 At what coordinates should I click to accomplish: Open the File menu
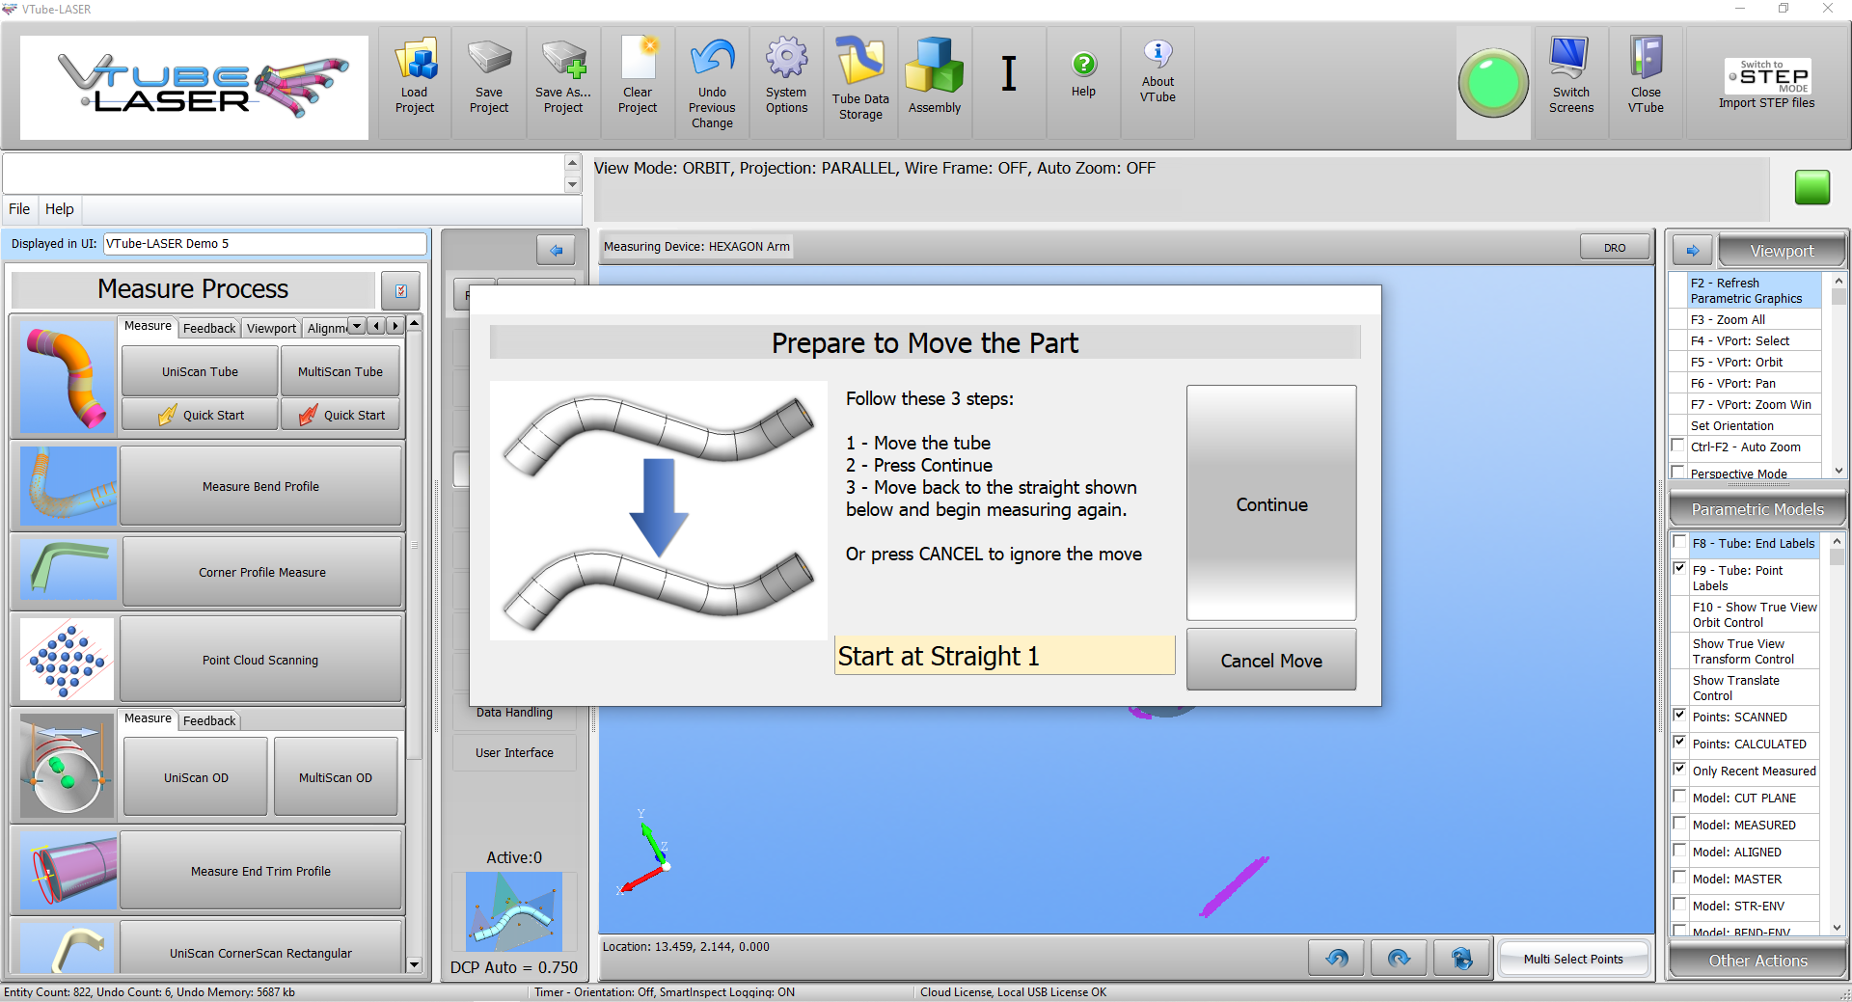coord(19,209)
